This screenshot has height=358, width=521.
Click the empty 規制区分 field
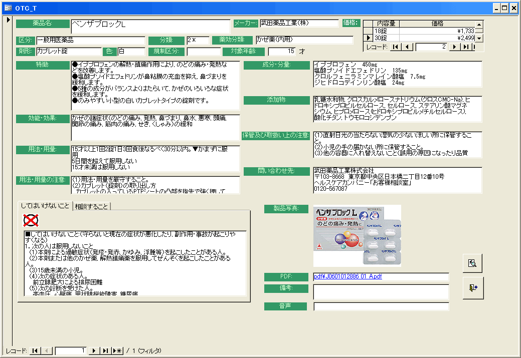(x=204, y=52)
